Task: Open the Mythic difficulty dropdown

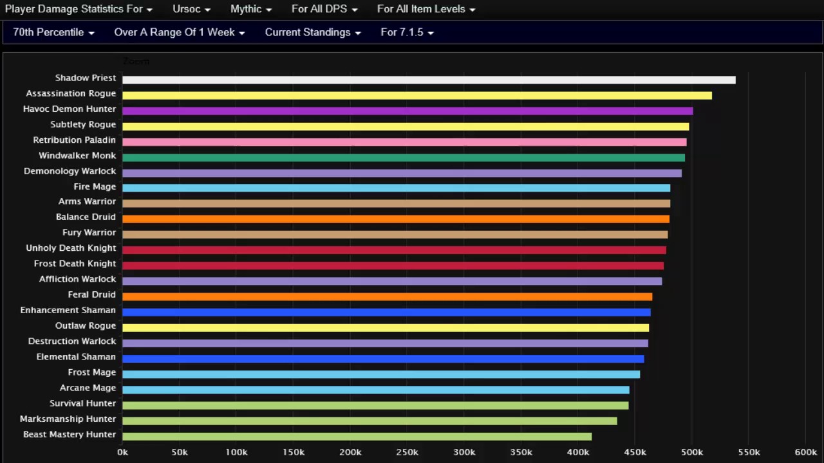Action: point(251,9)
